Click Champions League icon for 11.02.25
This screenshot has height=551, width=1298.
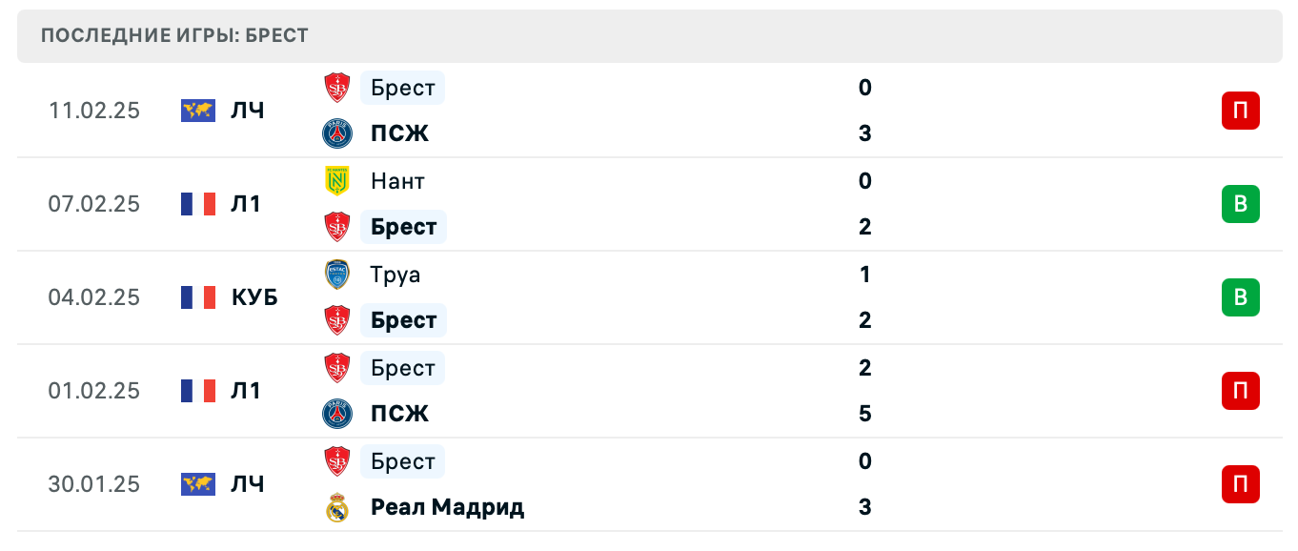pos(198,111)
